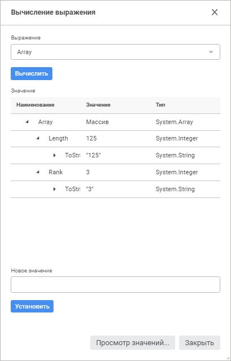This screenshot has height=361, width=231.
Task: Select the Rank tree row
Action: 115,172
